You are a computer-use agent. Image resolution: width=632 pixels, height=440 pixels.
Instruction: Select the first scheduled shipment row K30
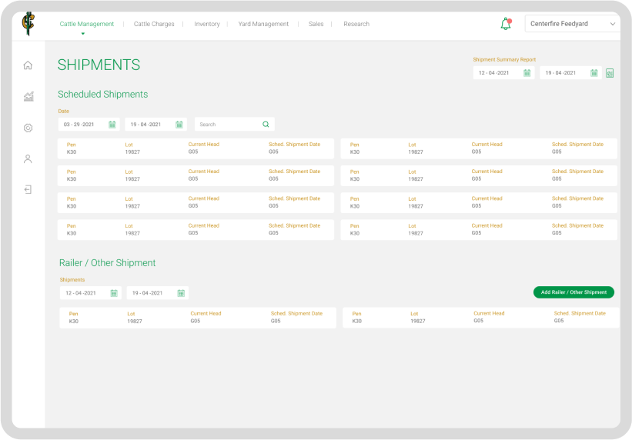196,148
